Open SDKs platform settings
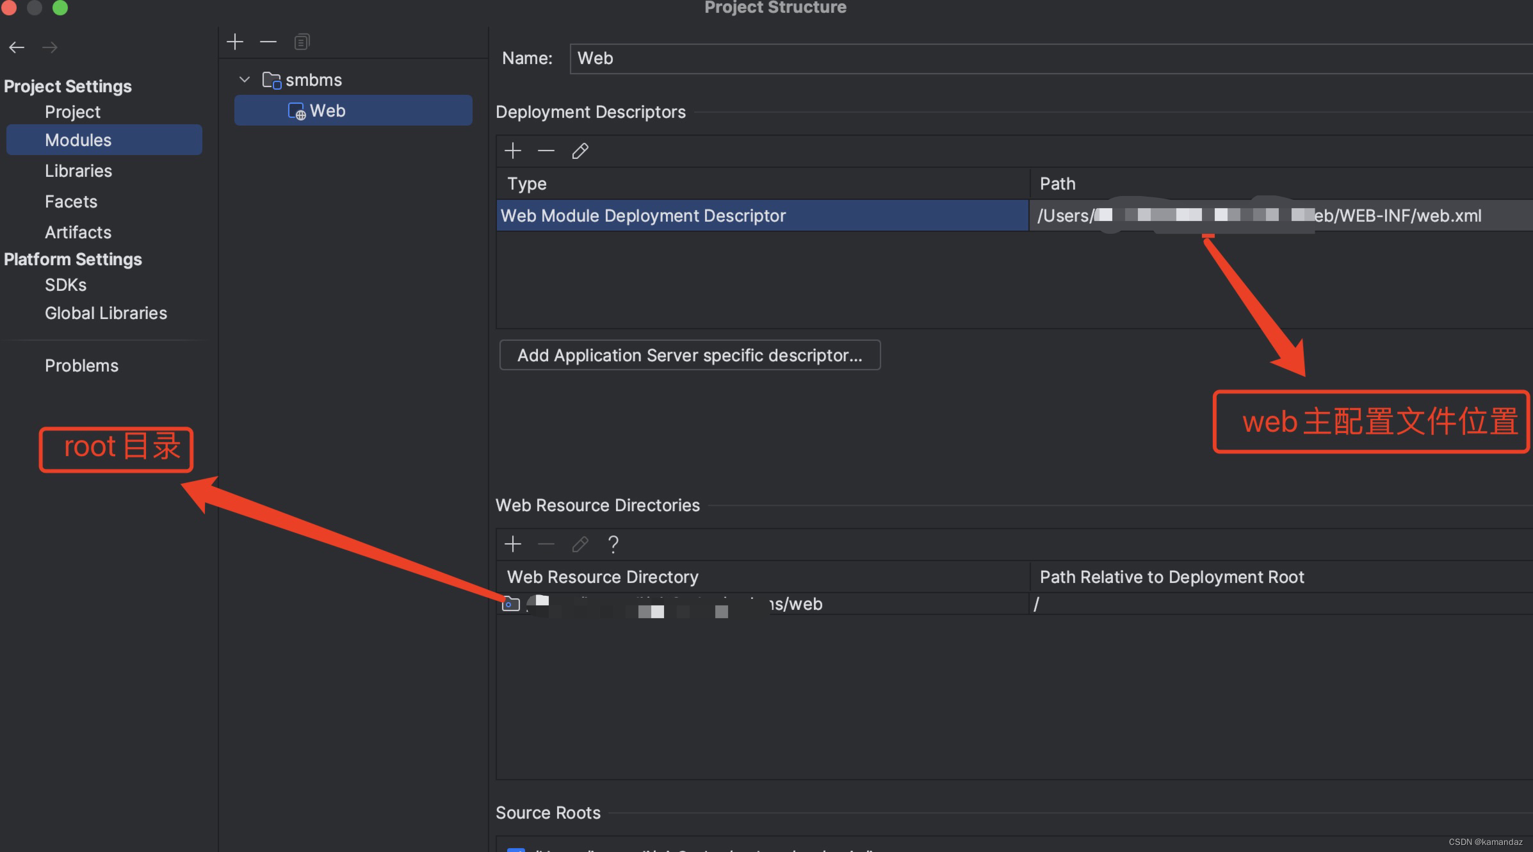This screenshot has height=852, width=1533. coord(65,285)
